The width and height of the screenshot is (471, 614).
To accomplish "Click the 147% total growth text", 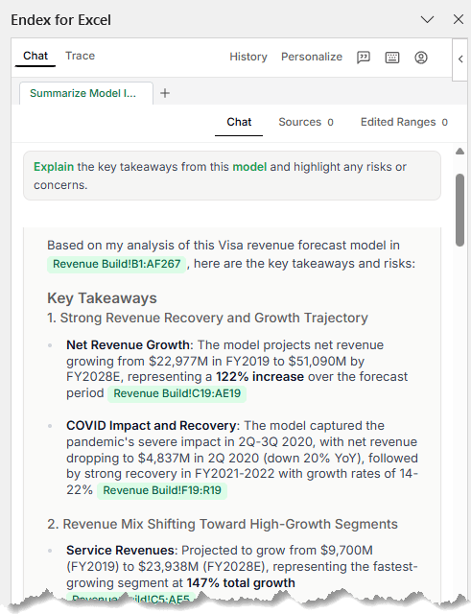I will pos(241,583).
